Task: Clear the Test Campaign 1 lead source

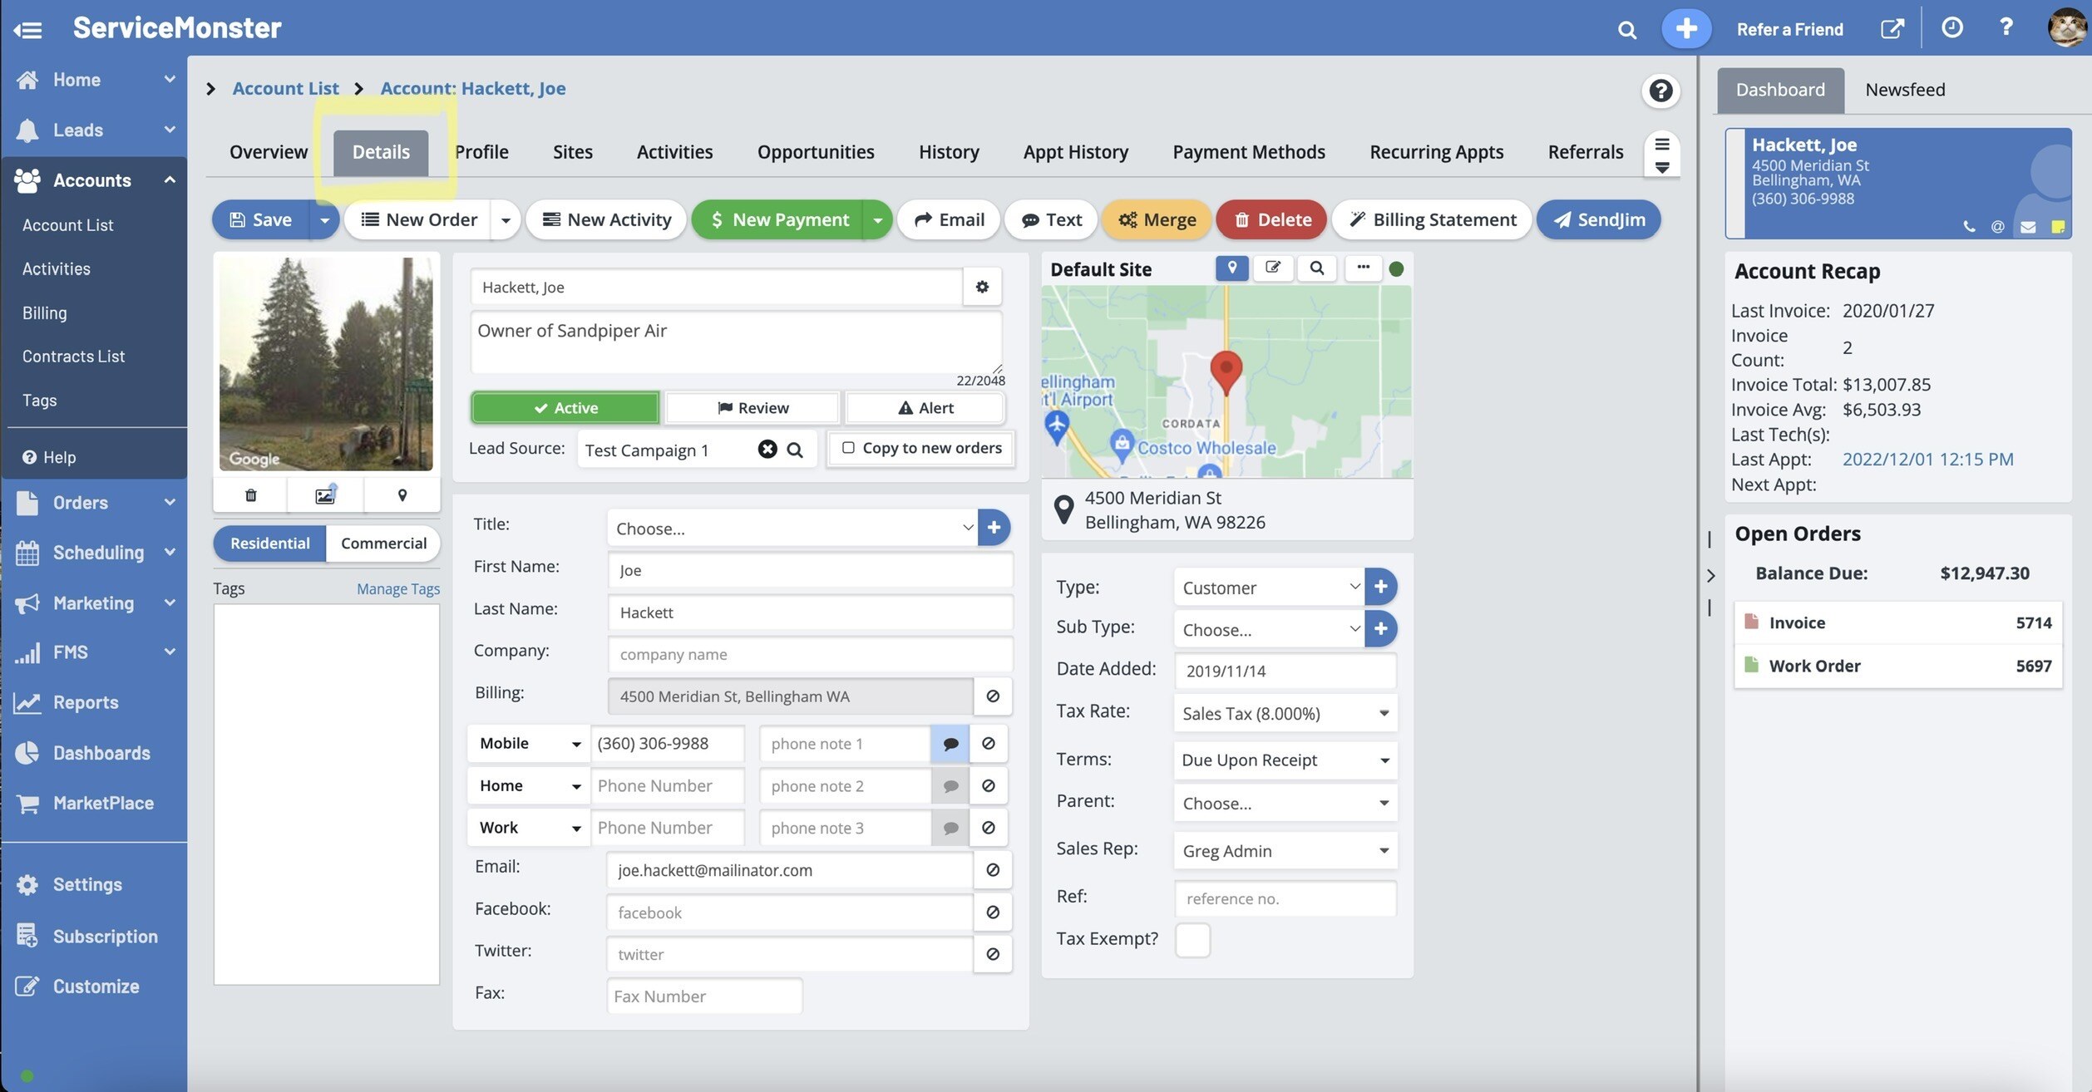Action: point(767,450)
